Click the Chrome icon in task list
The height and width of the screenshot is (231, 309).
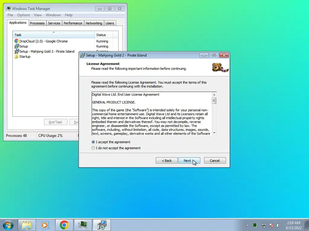[17, 41]
